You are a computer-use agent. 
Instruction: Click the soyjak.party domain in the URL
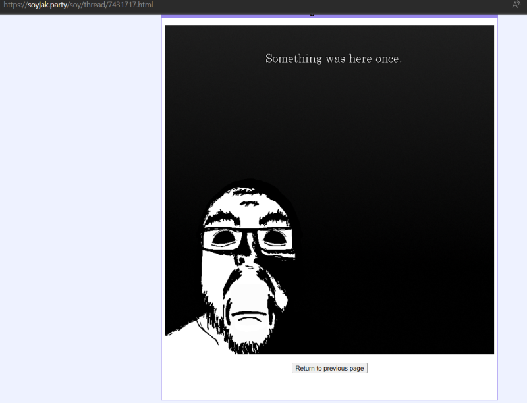click(x=47, y=5)
